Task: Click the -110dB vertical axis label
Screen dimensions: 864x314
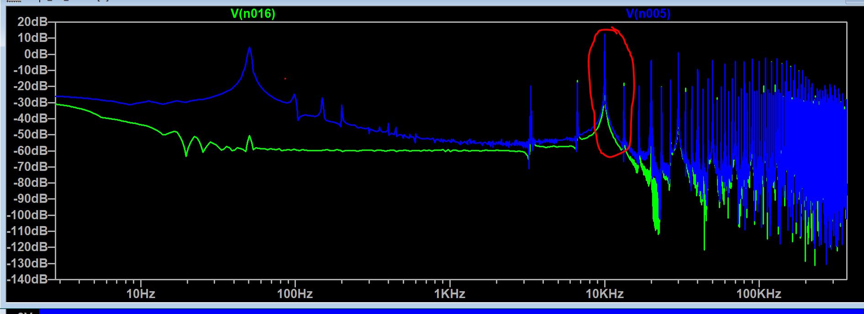Action: (27, 231)
